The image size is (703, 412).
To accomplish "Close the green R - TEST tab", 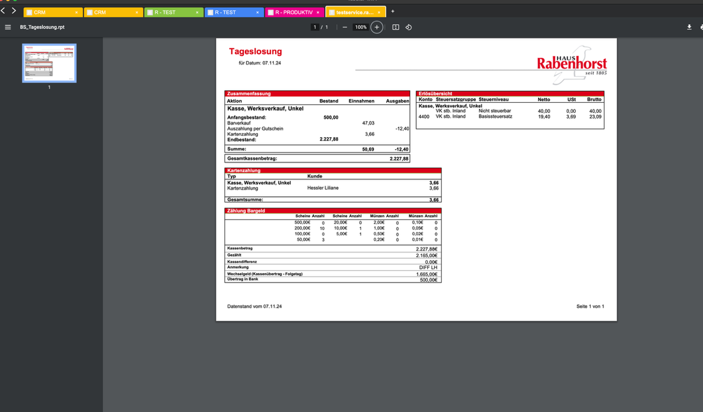I will pos(197,11).
